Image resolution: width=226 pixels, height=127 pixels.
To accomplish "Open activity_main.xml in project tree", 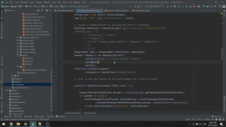I will (30, 14).
